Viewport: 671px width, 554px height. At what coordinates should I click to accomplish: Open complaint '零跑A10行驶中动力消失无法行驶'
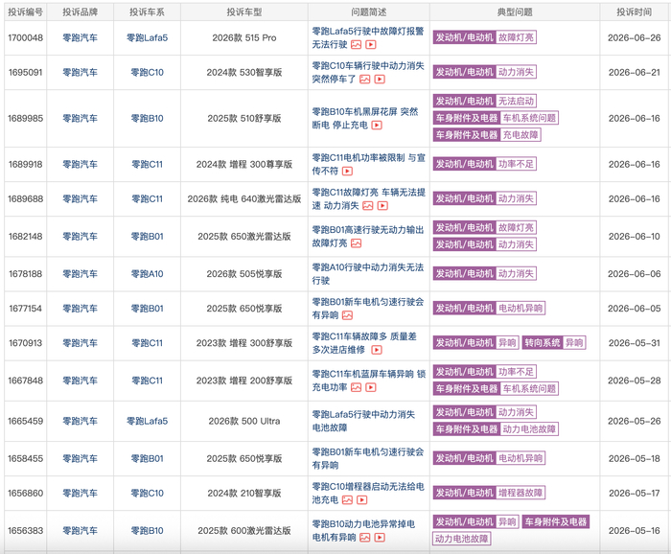tap(368, 274)
